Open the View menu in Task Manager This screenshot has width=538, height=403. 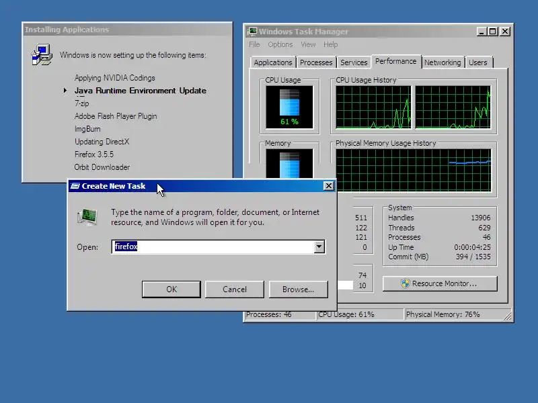click(308, 44)
